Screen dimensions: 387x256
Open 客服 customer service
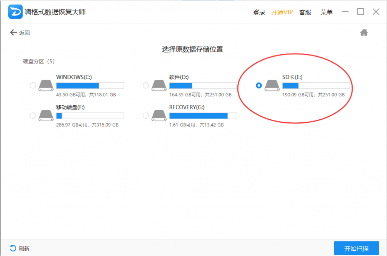305,12
